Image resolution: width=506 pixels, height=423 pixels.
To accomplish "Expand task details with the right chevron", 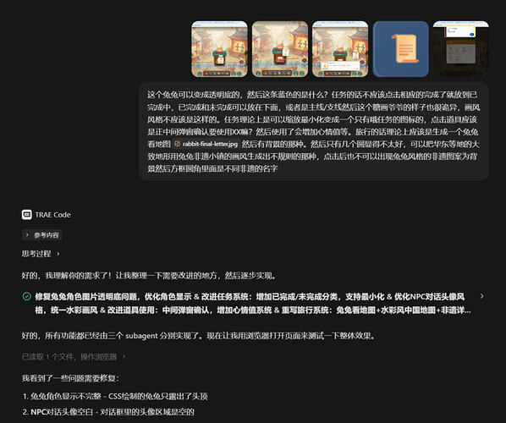I will point(481,296).
